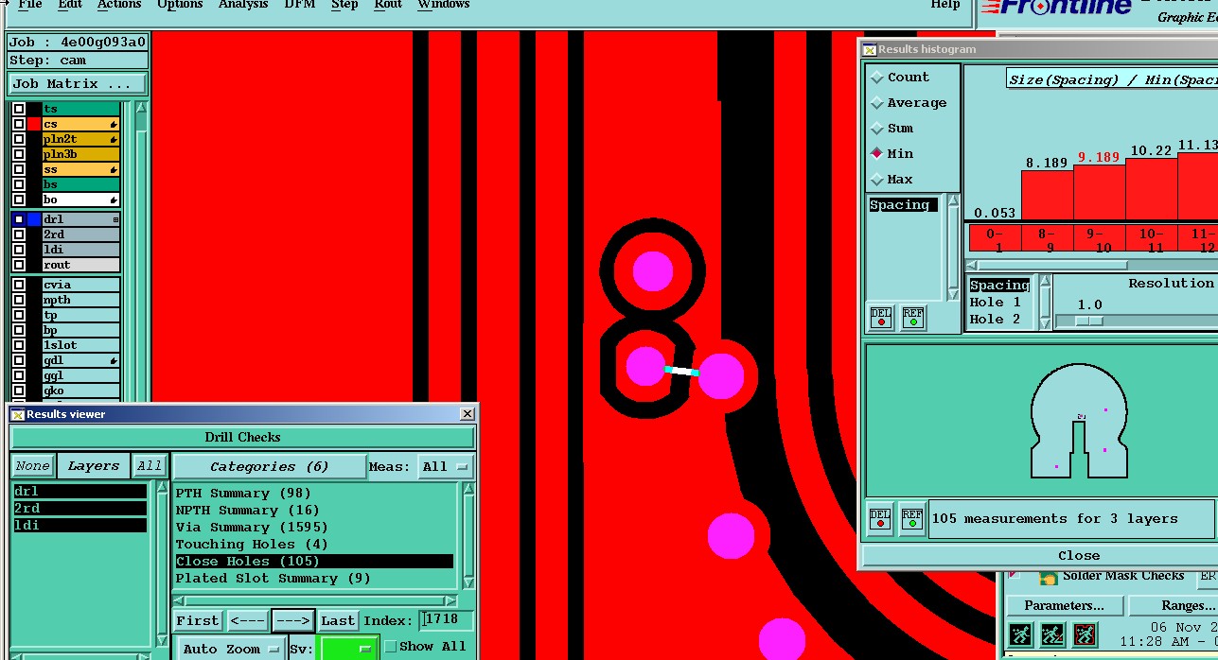The width and height of the screenshot is (1218, 660).
Task: Click the Resolution slider handle
Action: (x=1090, y=321)
